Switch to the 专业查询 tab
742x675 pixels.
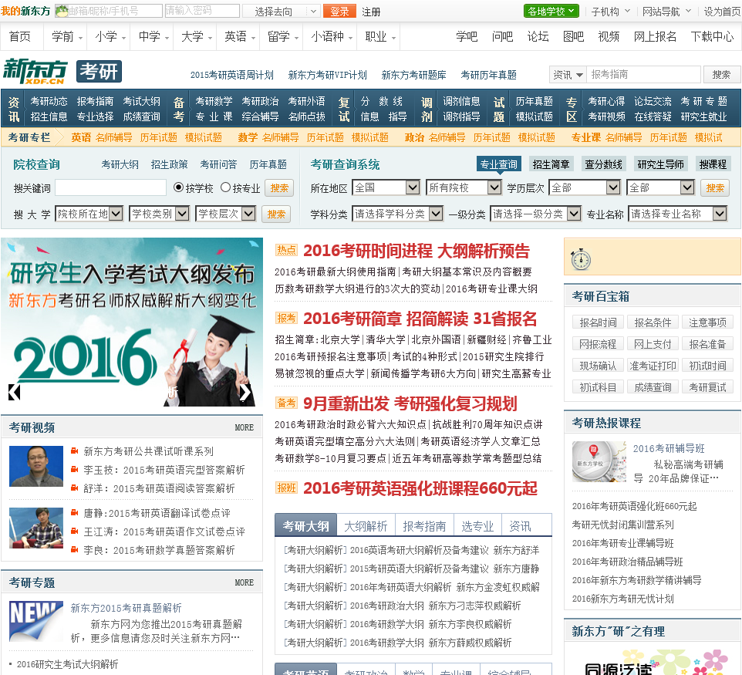[x=499, y=164]
